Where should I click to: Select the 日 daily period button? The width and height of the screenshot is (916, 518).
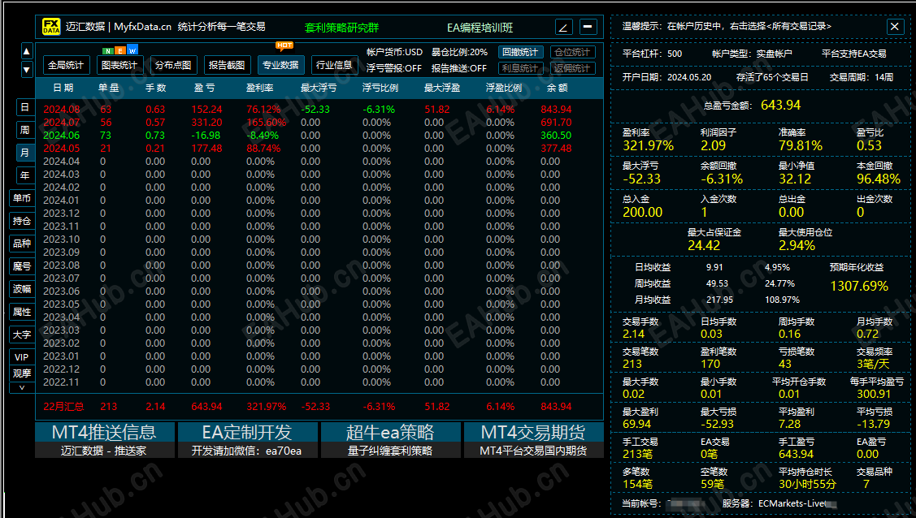click(x=24, y=107)
